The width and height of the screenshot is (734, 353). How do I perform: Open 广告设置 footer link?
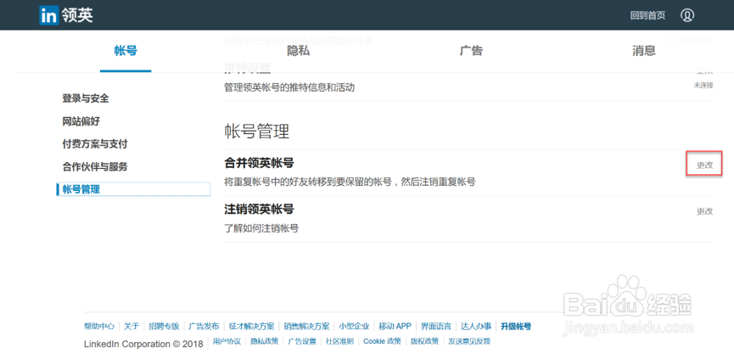302,341
